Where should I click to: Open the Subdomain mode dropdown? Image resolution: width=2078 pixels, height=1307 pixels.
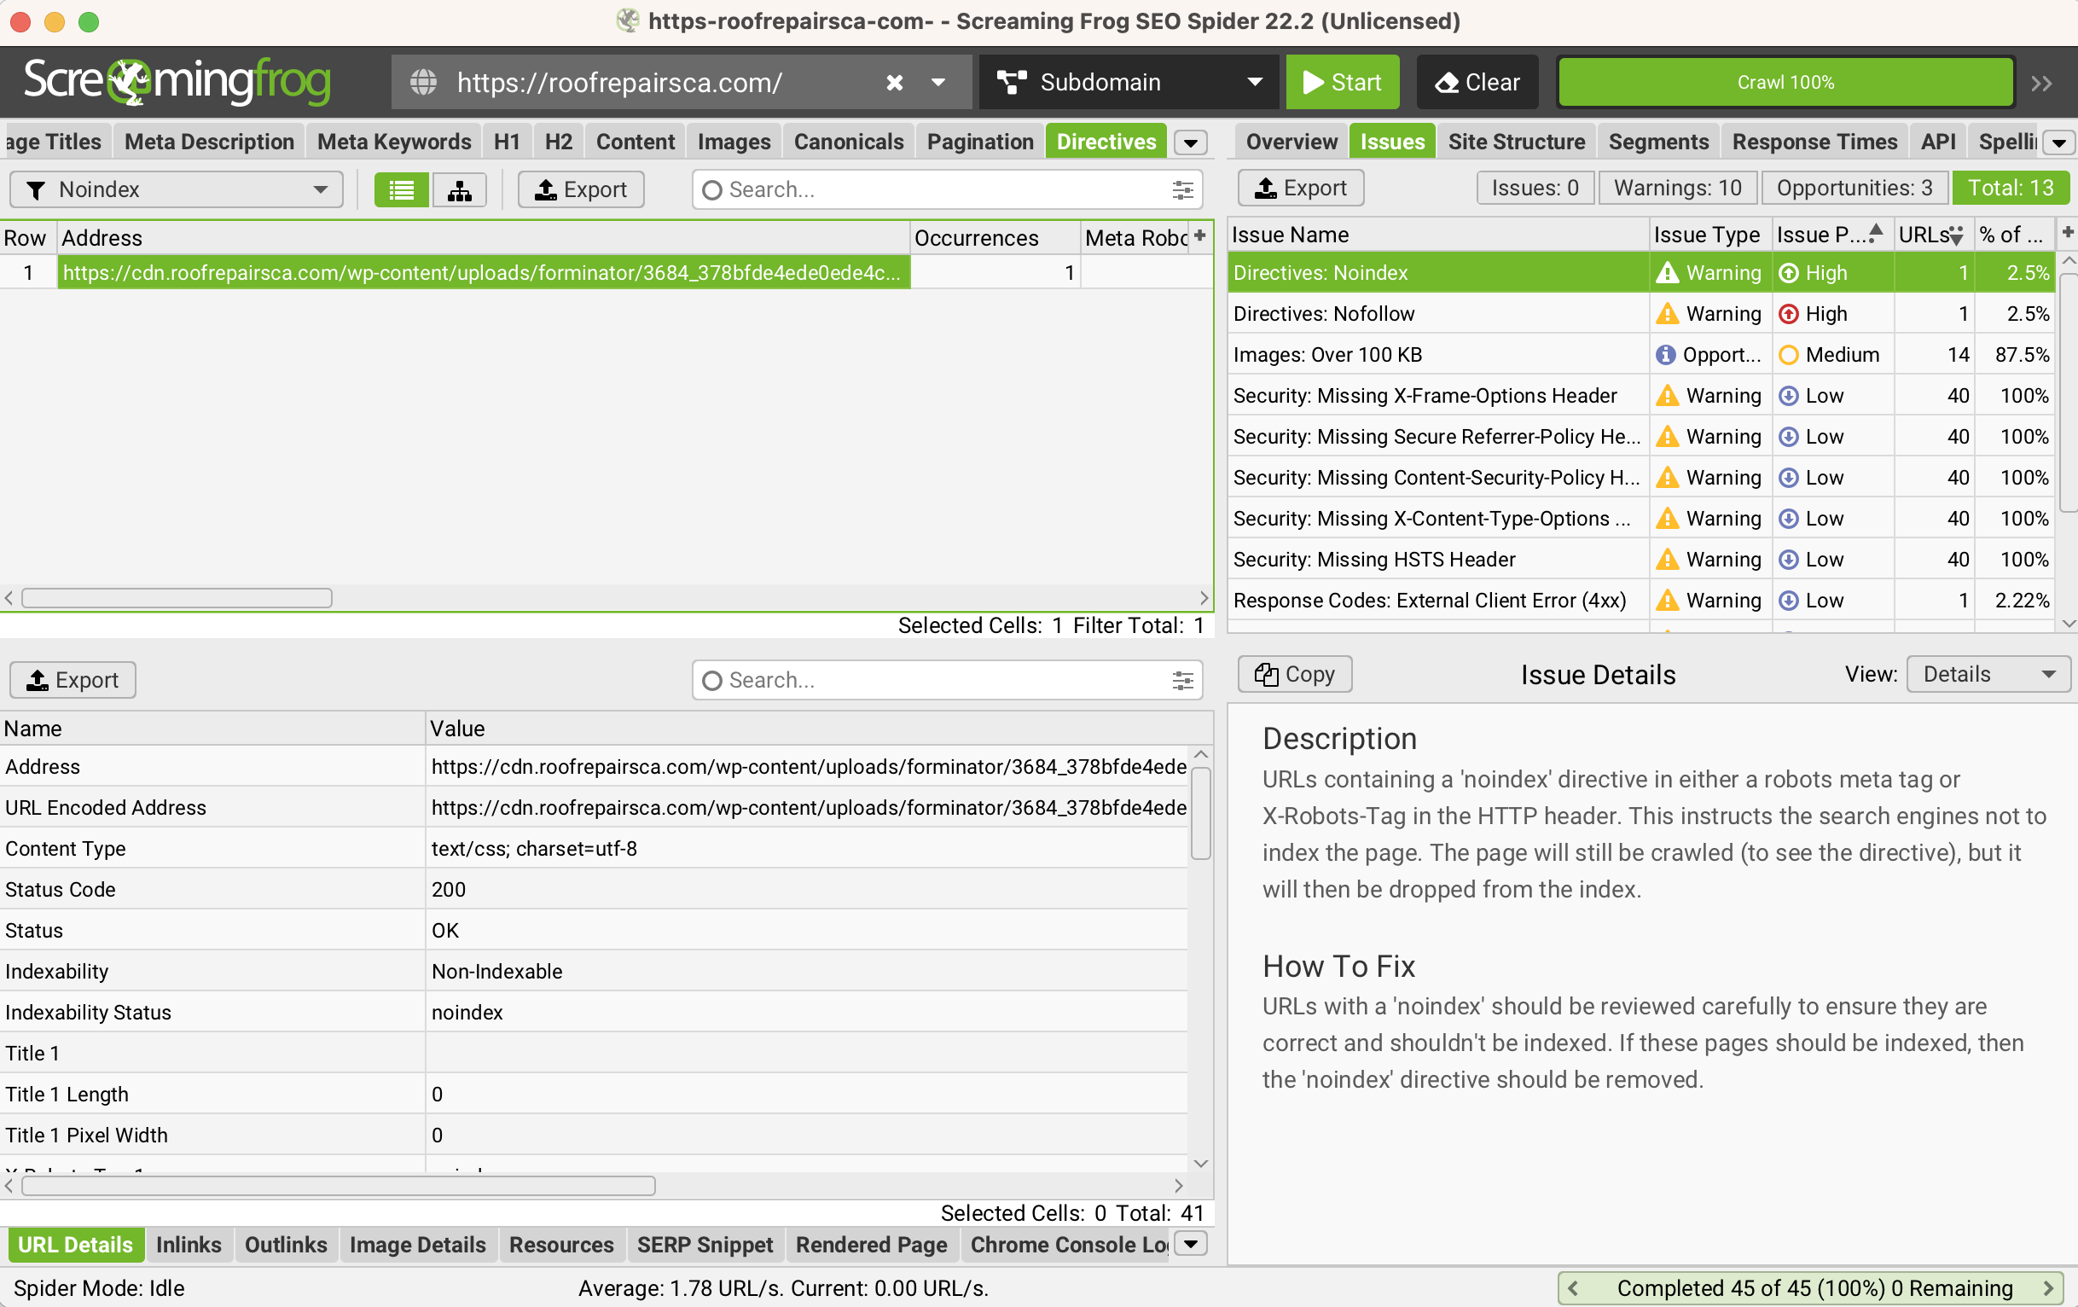(x=1128, y=83)
